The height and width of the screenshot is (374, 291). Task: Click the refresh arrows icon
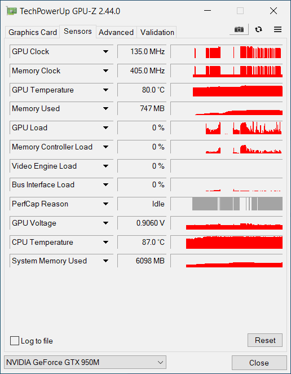[258, 29]
